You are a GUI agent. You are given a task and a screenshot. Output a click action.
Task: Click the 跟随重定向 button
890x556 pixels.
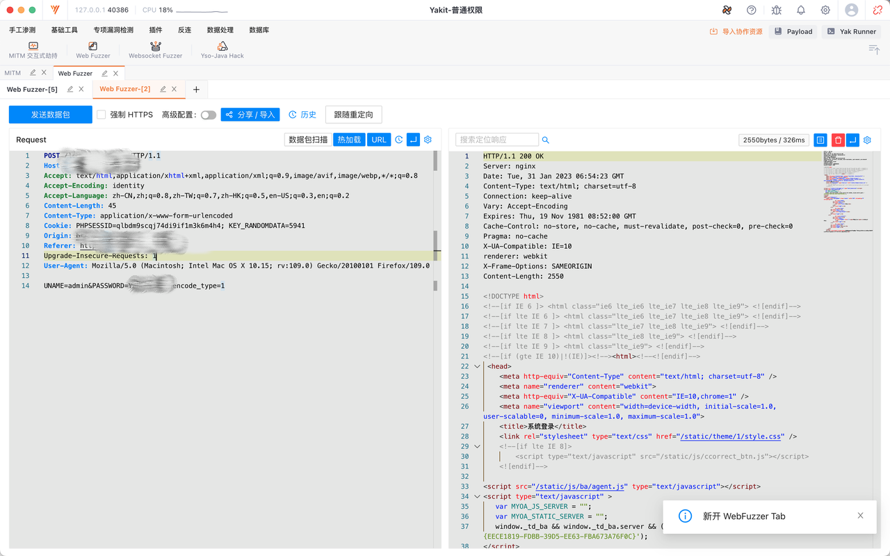[x=353, y=115]
